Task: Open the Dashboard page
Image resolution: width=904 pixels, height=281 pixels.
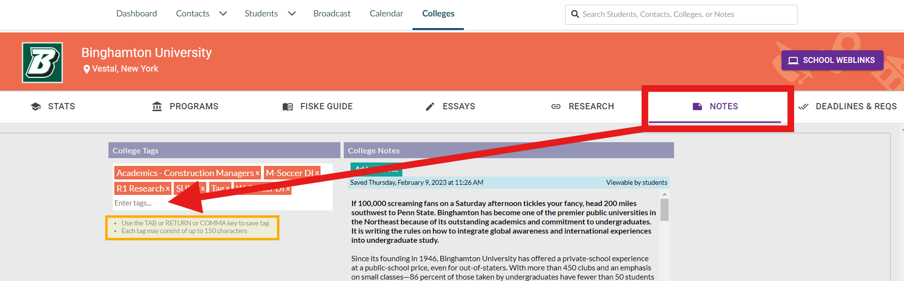Action: click(137, 14)
